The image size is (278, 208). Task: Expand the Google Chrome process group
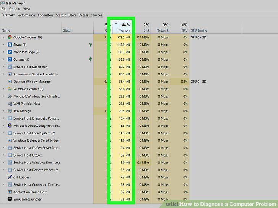(x=3, y=37)
